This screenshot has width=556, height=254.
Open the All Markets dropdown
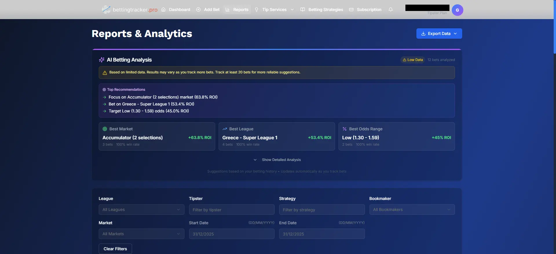pyautogui.click(x=141, y=234)
